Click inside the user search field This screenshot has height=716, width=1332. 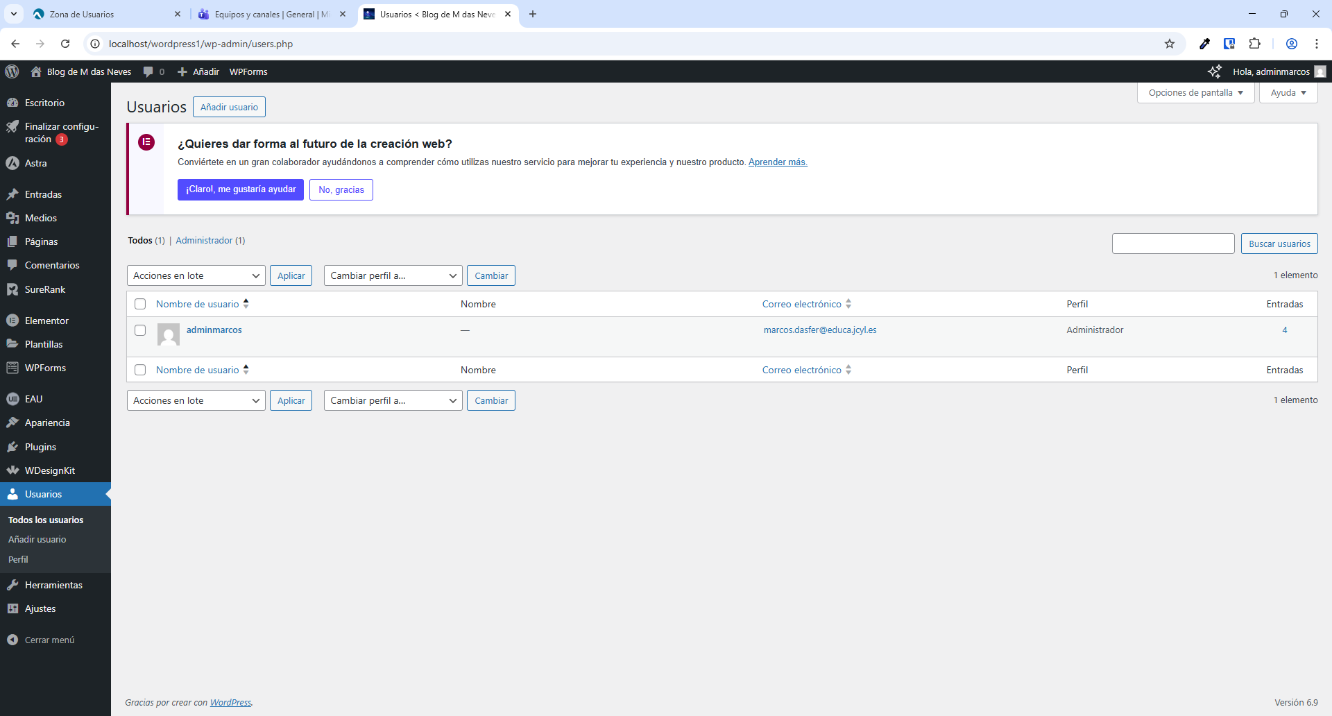pyautogui.click(x=1173, y=244)
